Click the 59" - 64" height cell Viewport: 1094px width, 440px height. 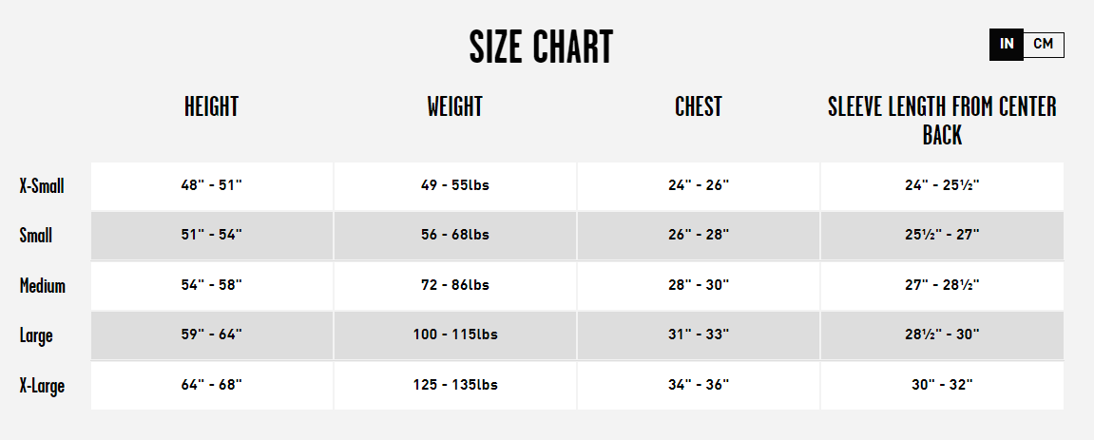(x=212, y=335)
